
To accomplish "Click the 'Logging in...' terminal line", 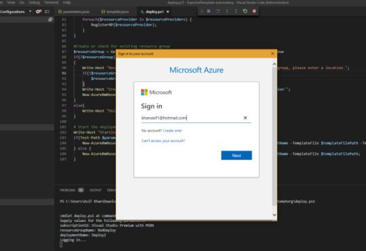I will (73, 239).
